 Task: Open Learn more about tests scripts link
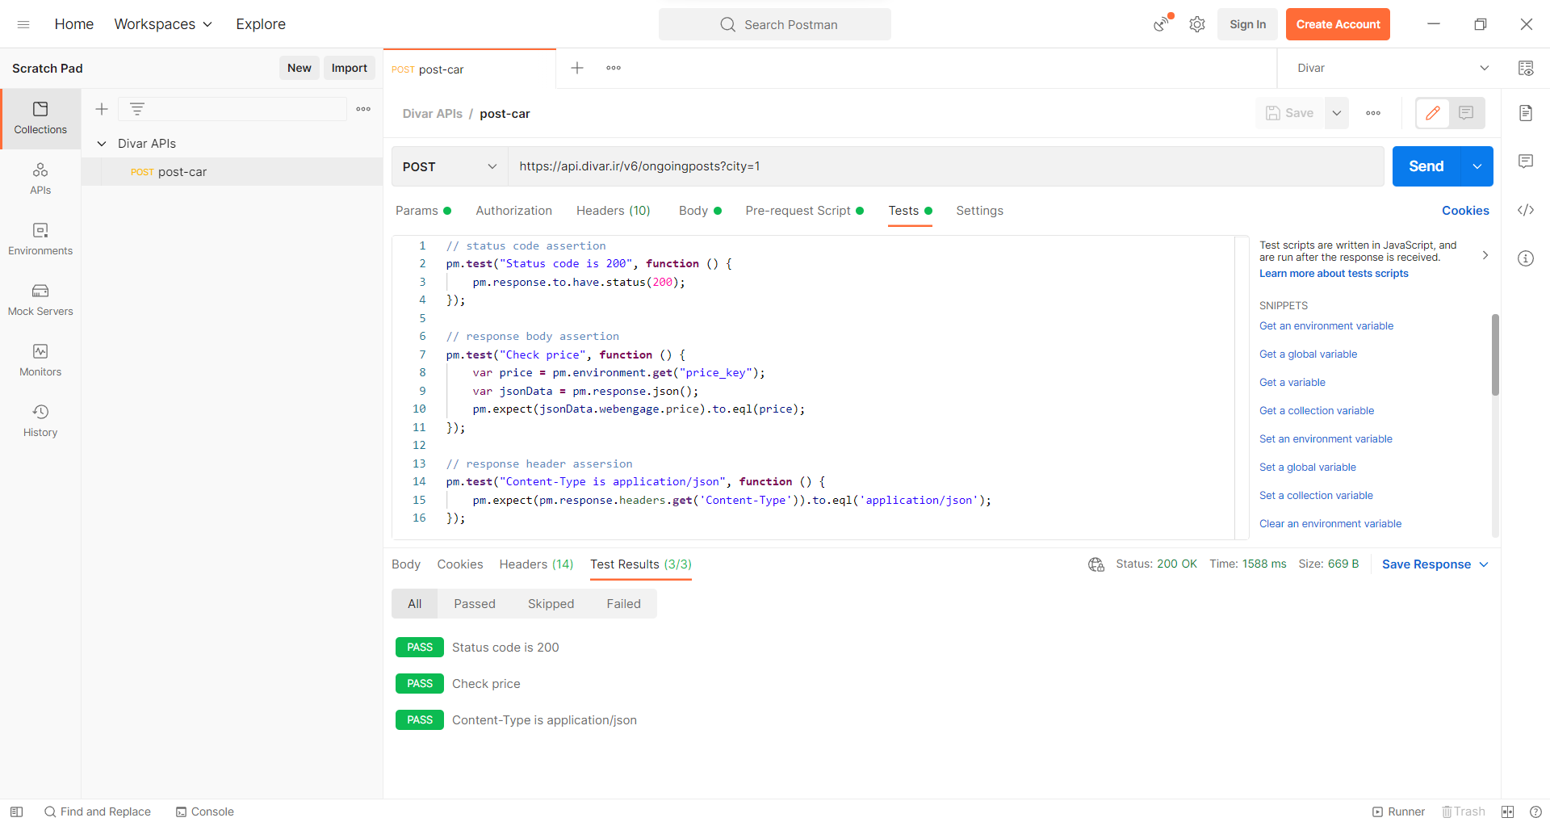click(x=1334, y=274)
